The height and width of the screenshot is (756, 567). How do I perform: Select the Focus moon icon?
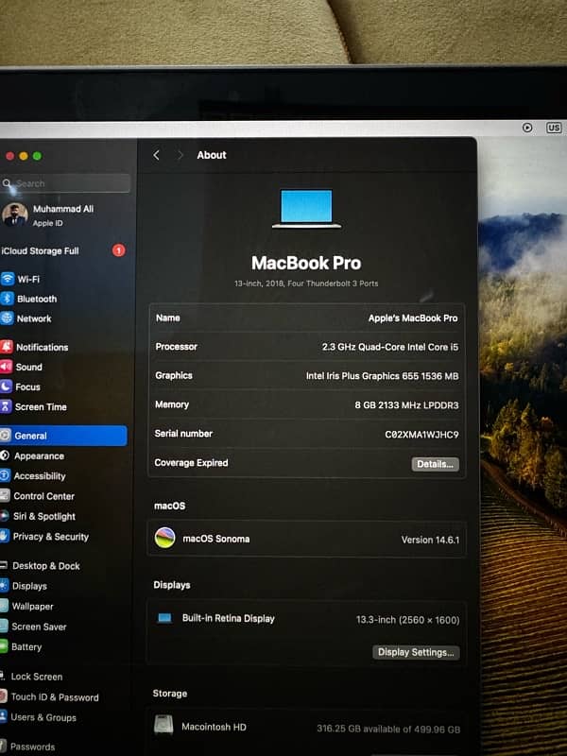tap(7, 387)
